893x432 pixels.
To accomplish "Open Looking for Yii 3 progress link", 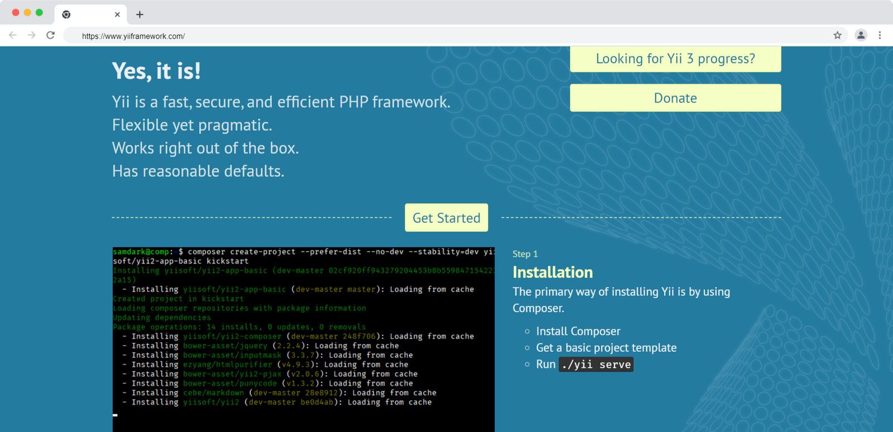I will (675, 59).
